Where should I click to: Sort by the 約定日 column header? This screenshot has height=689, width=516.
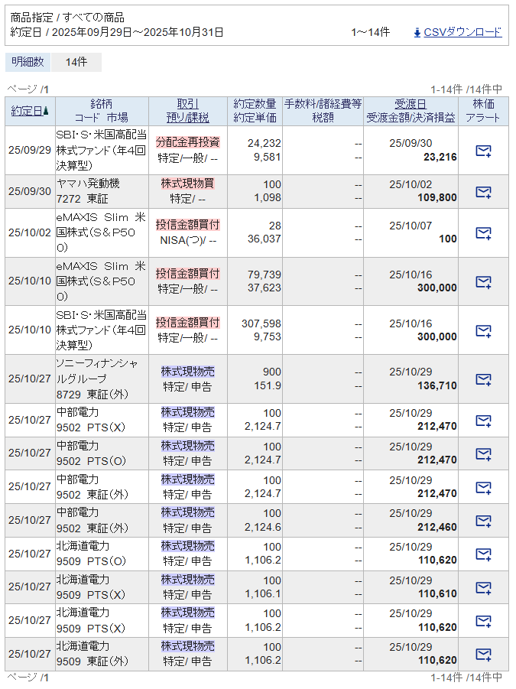click(28, 111)
